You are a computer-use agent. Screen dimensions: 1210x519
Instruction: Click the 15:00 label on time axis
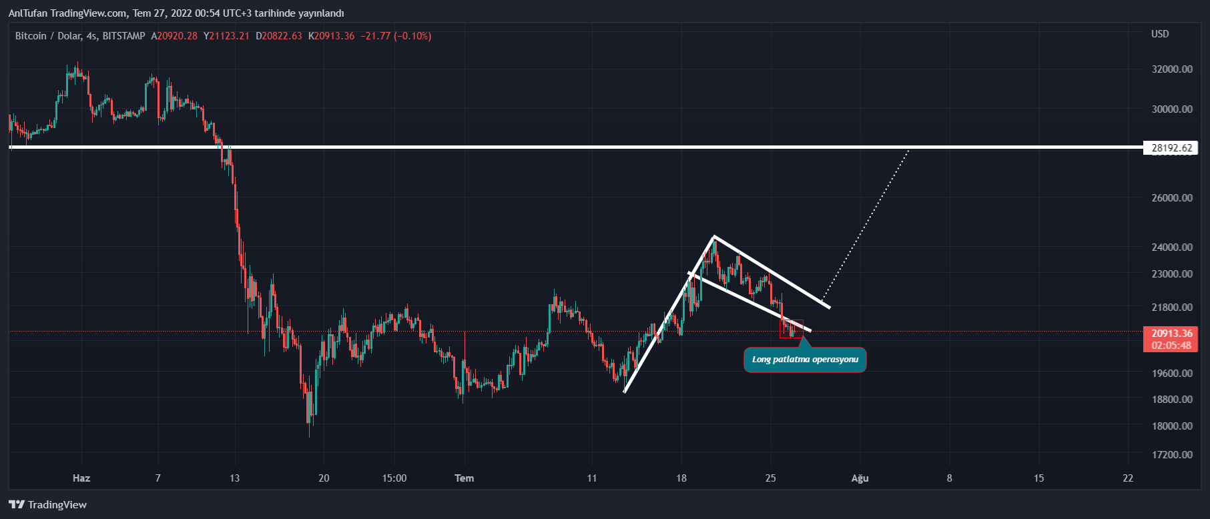tap(394, 478)
